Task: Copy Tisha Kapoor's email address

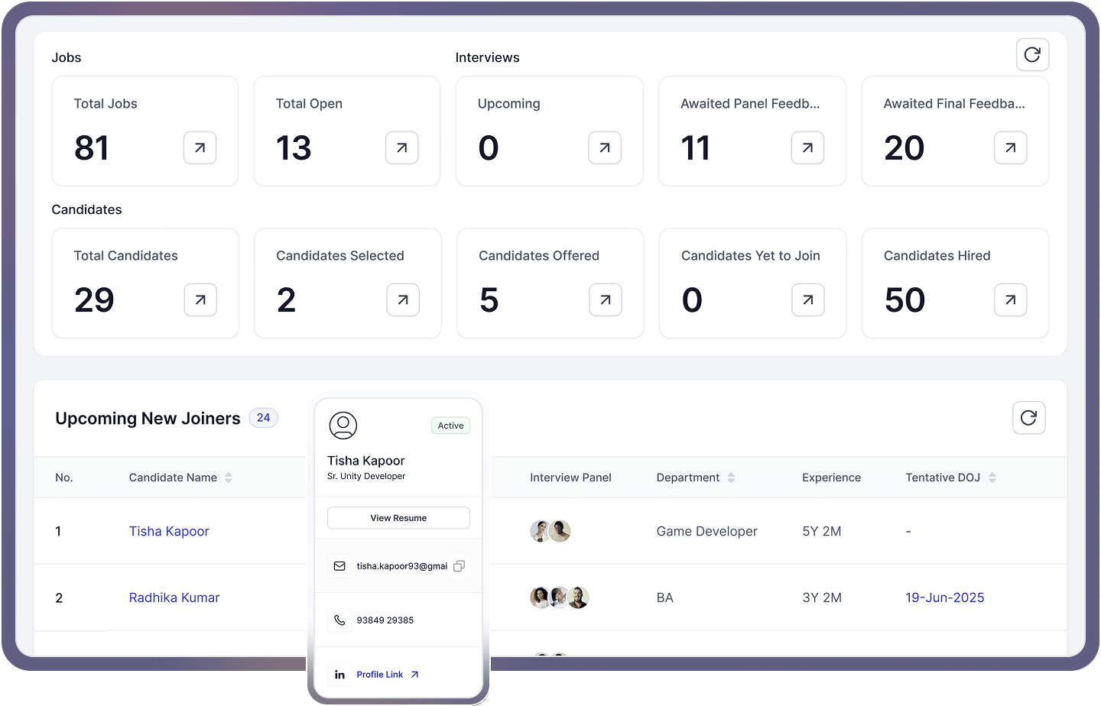Action: 459,566
